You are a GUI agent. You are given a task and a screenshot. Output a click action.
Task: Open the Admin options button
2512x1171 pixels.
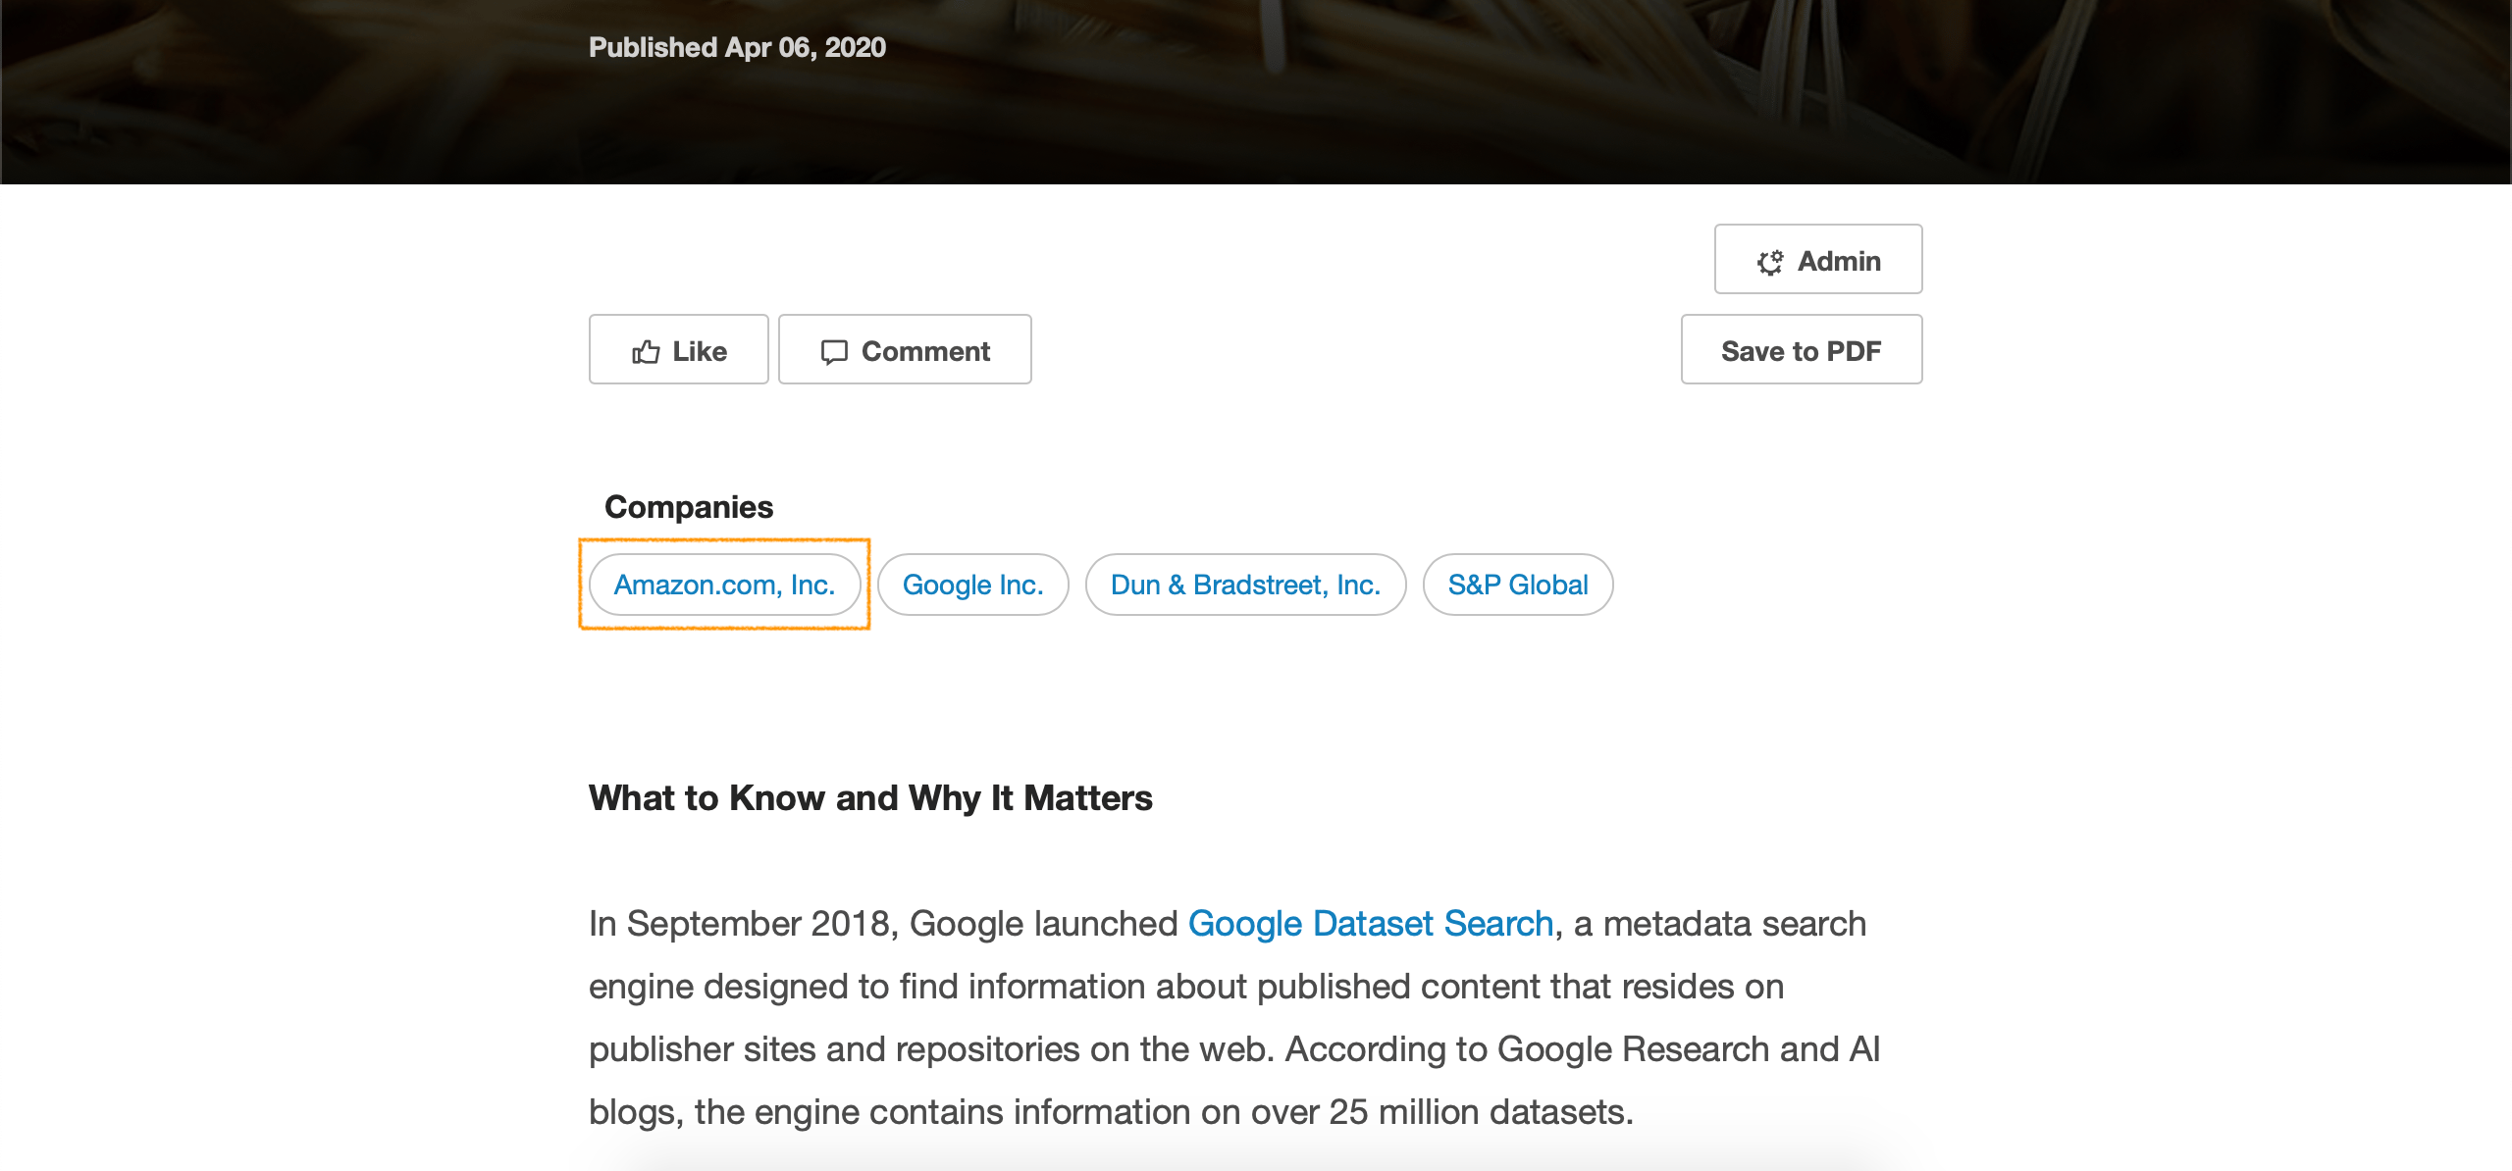pos(1817,260)
